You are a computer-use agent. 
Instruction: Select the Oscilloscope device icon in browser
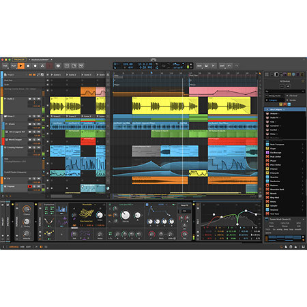tap(267, 153)
